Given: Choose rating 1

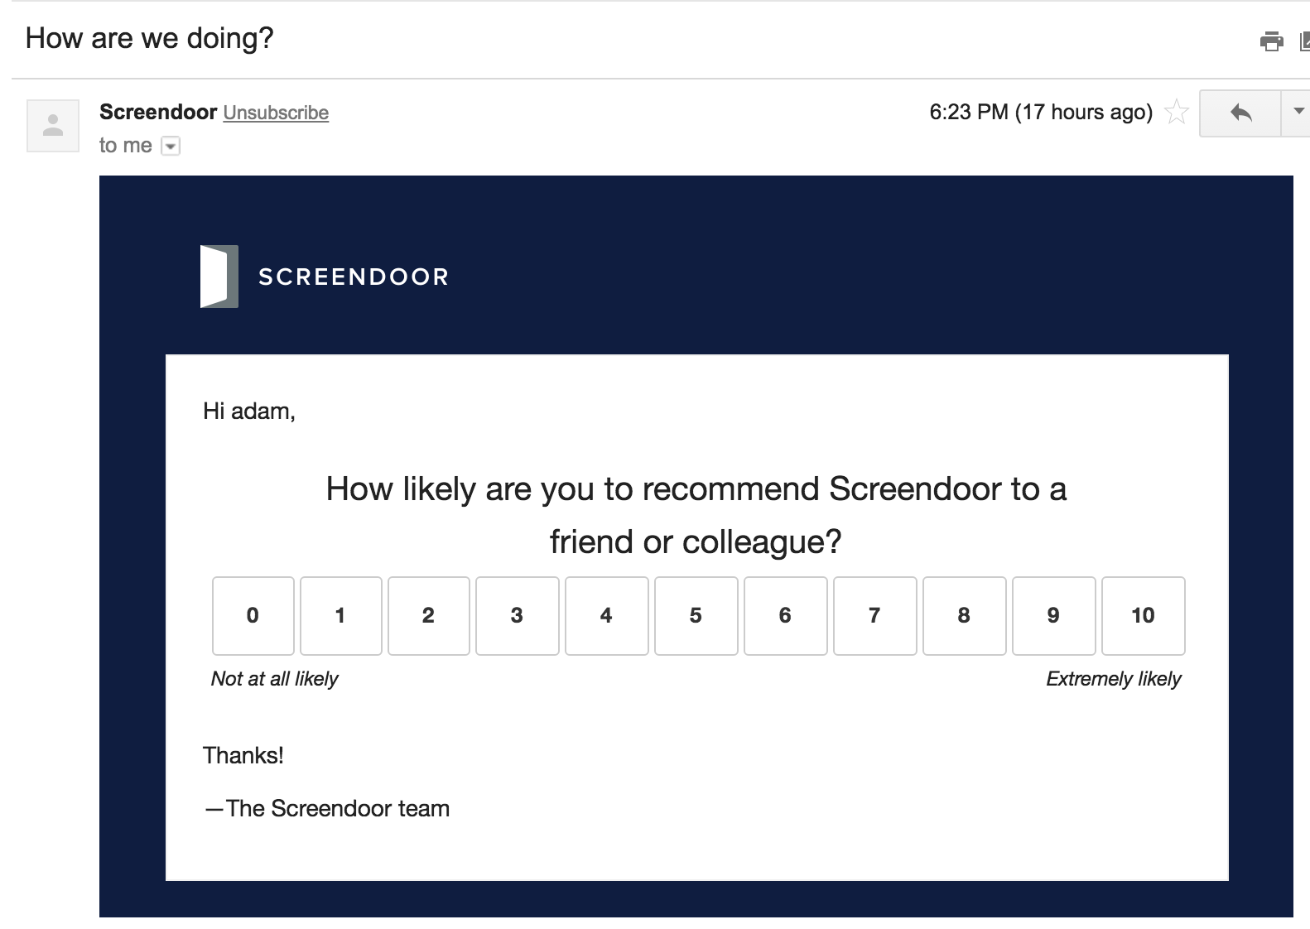Looking at the screenshot, I should pyautogui.click(x=341, y=616).
